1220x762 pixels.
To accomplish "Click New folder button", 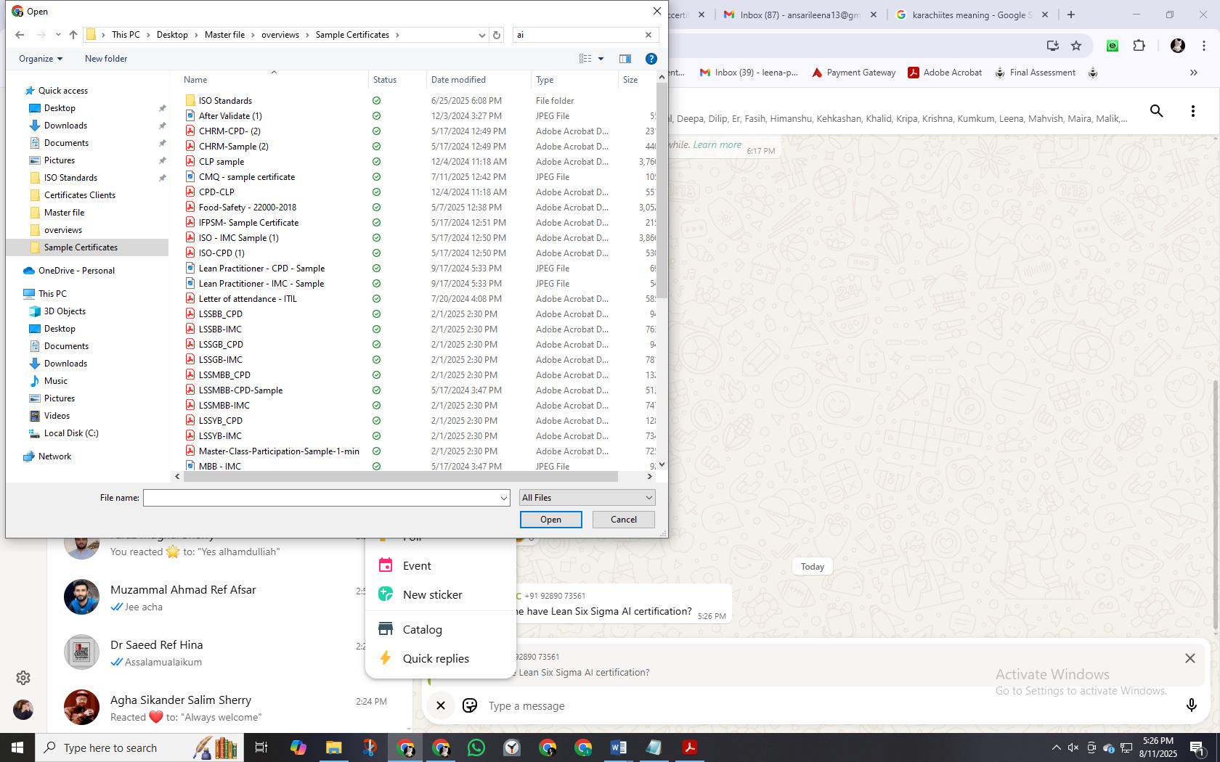I will click(106, 59).
